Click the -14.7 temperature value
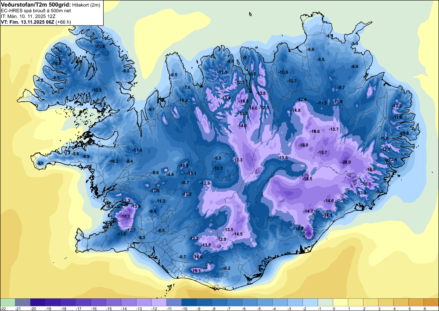 309,211
